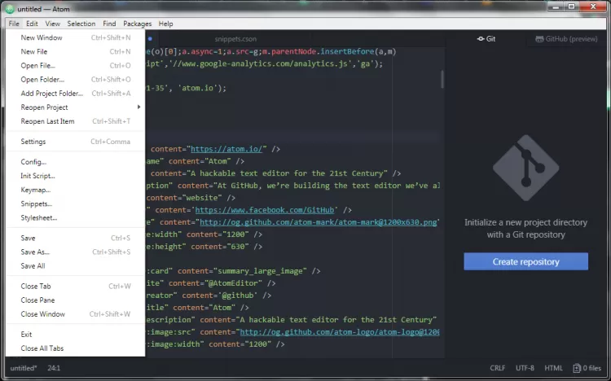Image resolution: width=611 pixels, height=381 pixels.
Task: Choose Save All menu entry
Action: click(x=76, y=266)
